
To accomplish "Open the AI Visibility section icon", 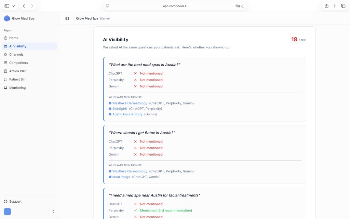I will 6,46.
